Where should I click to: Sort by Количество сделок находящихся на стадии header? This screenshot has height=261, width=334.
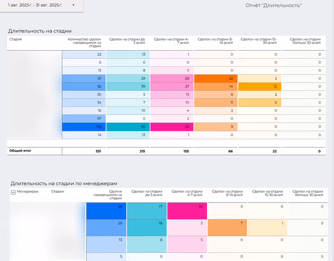tap(83, 42)
